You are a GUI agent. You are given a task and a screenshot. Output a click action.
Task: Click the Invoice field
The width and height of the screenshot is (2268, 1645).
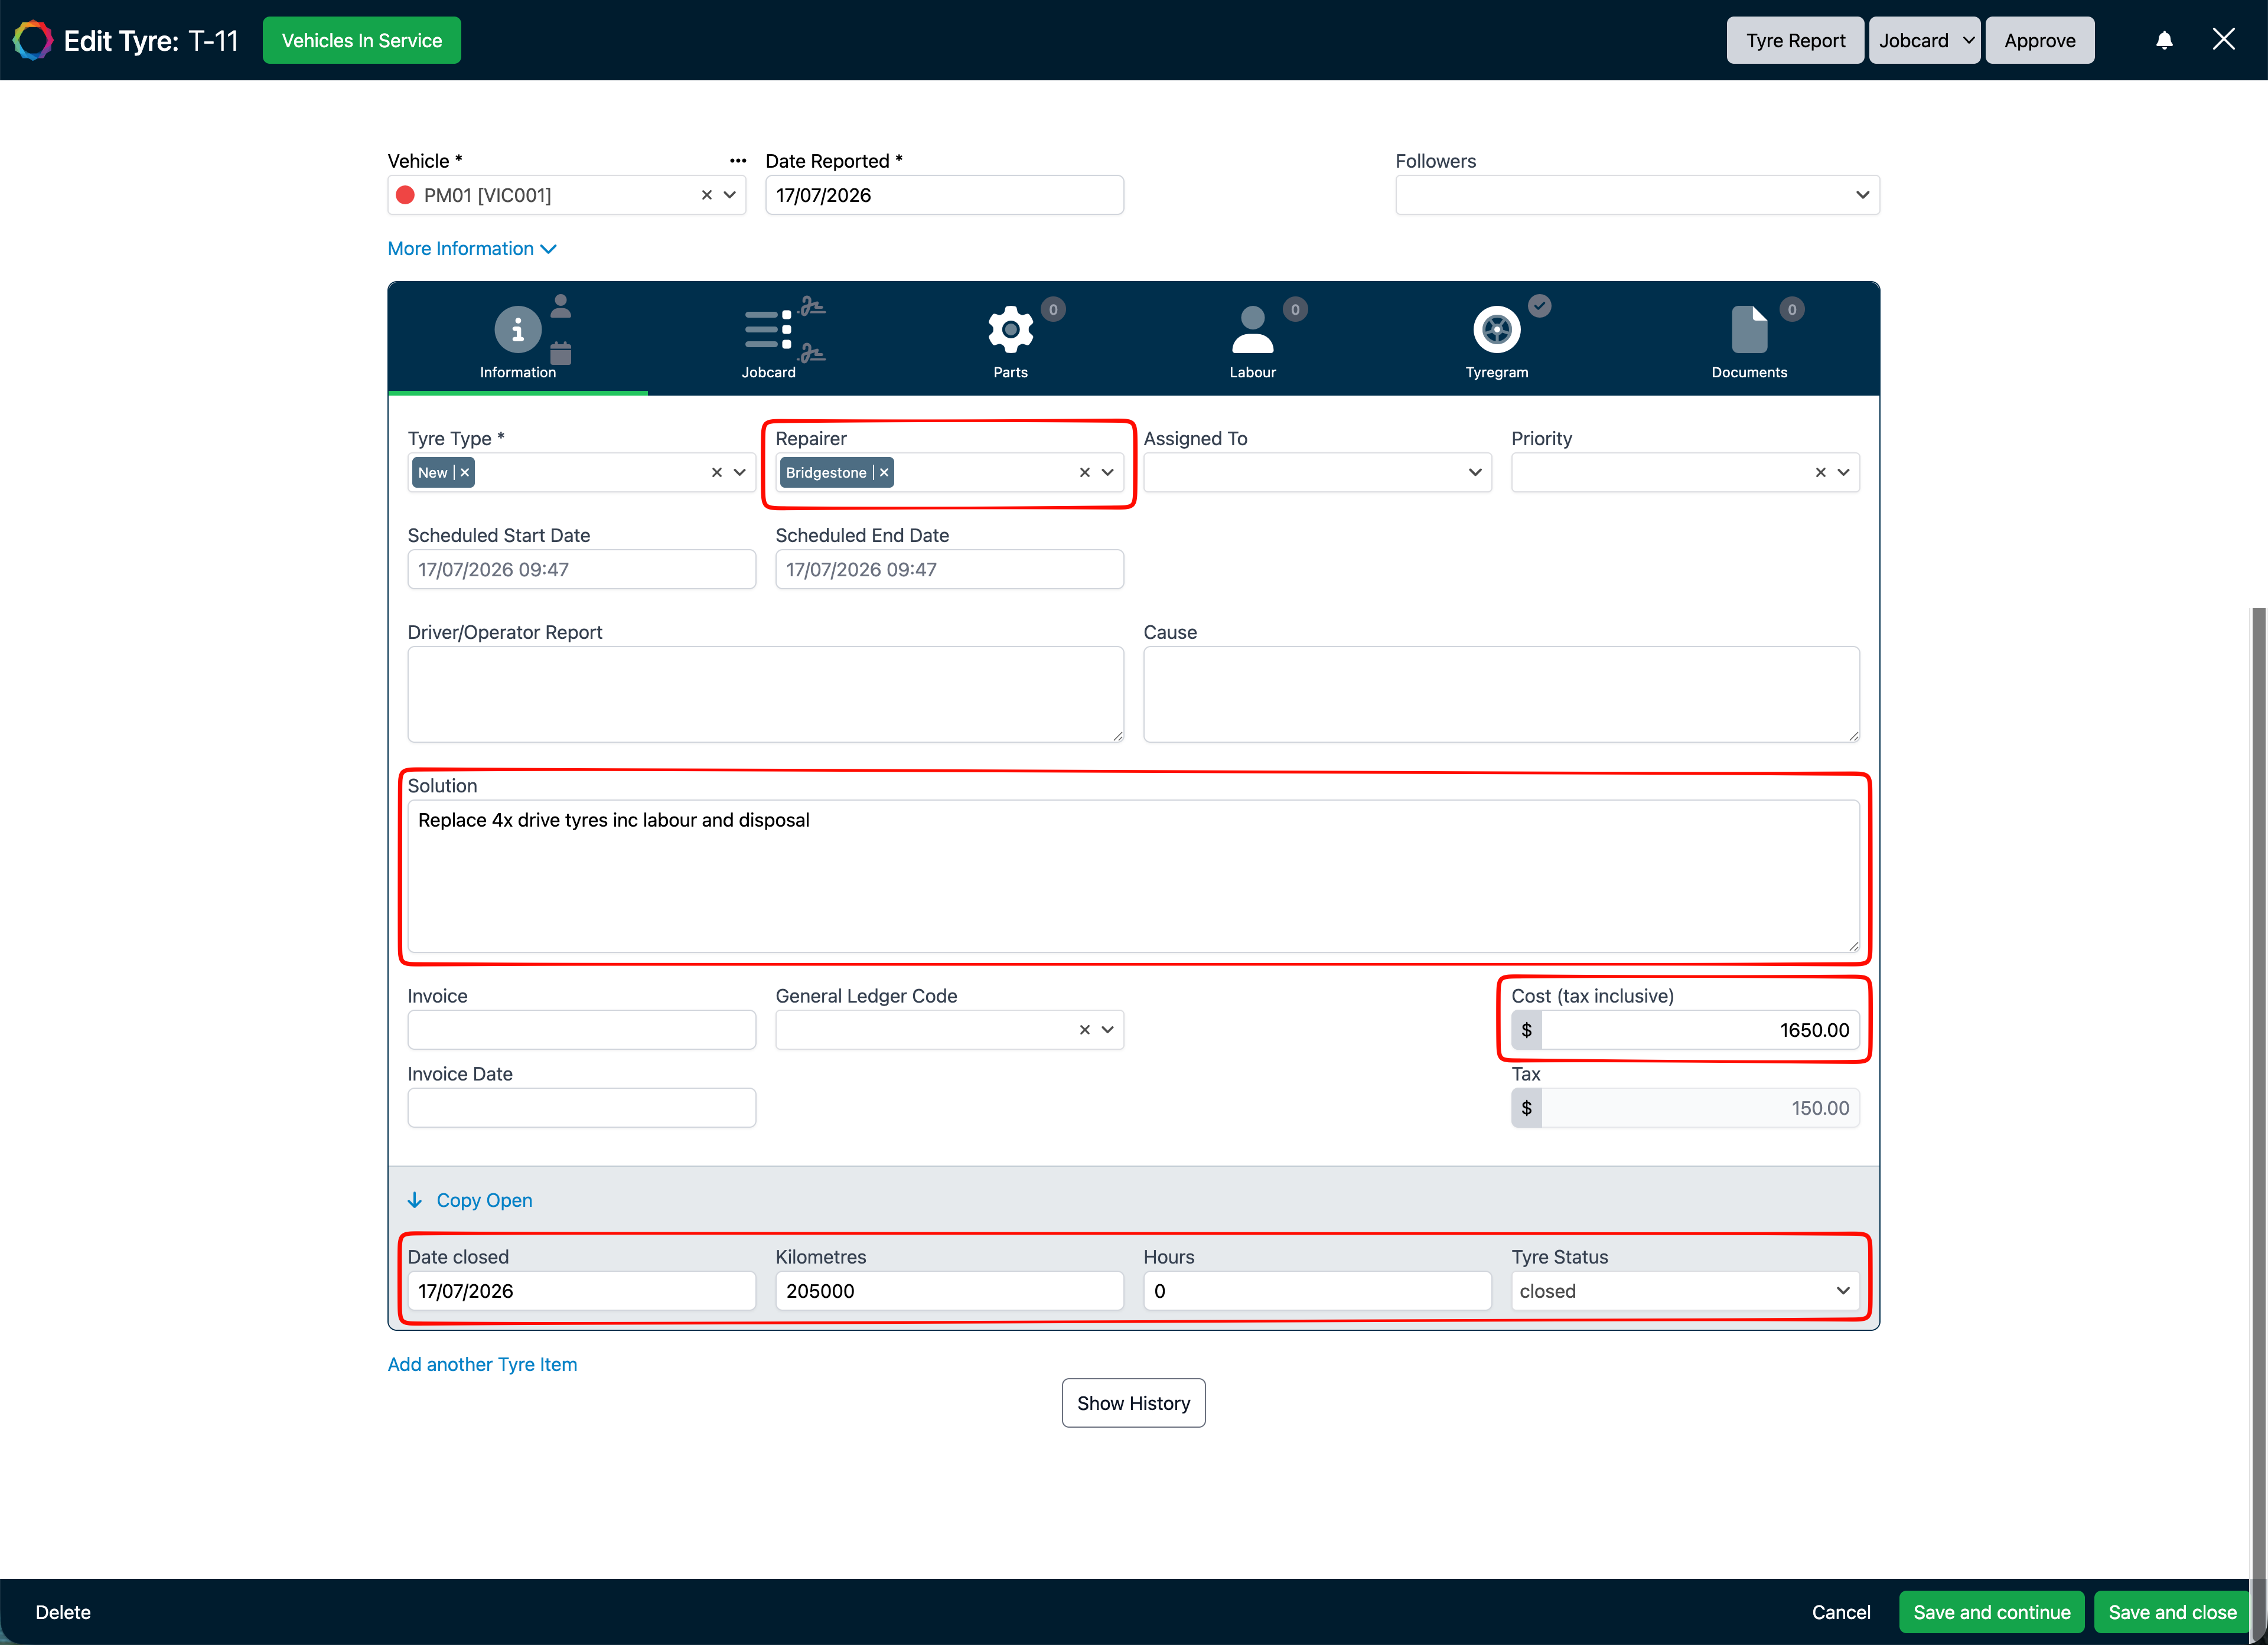click(x=581, y=1030)
